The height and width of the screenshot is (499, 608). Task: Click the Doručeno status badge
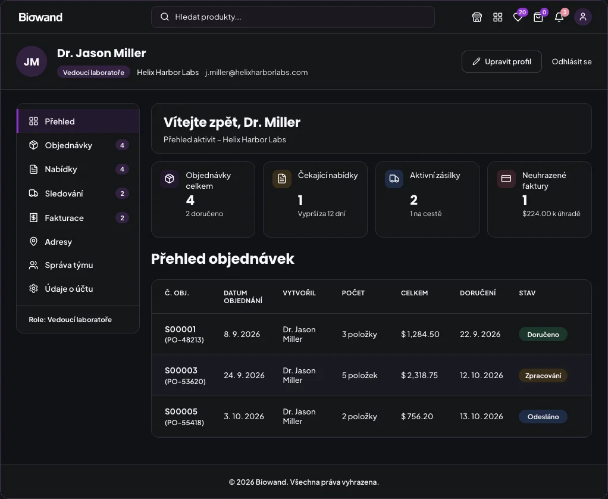(x=543, y=334)
